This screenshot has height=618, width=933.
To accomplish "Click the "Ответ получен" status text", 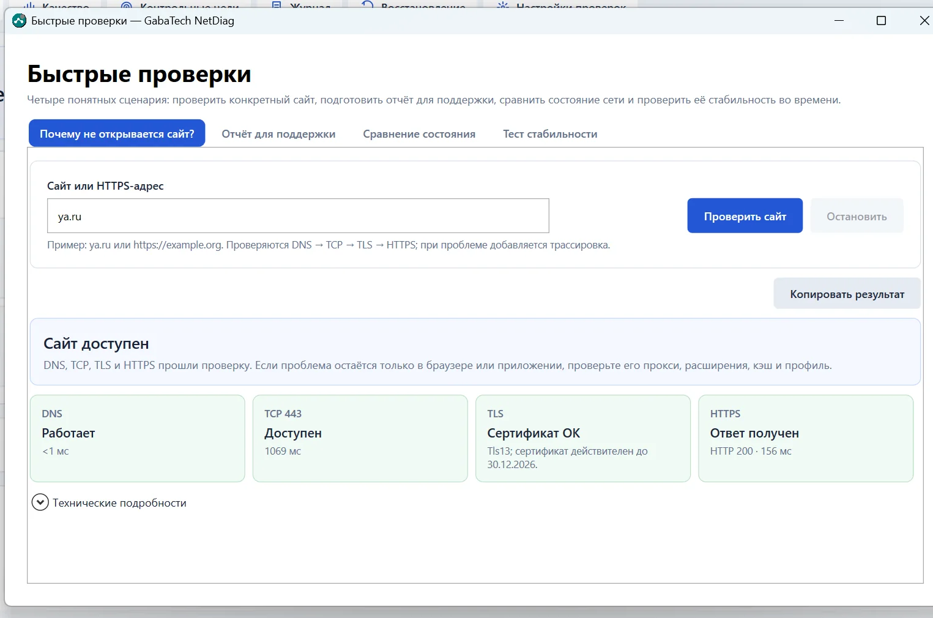I will pyautogui.click(x=754, y=433).
